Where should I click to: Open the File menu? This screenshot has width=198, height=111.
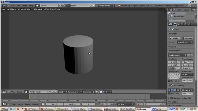tap(13, 6)
